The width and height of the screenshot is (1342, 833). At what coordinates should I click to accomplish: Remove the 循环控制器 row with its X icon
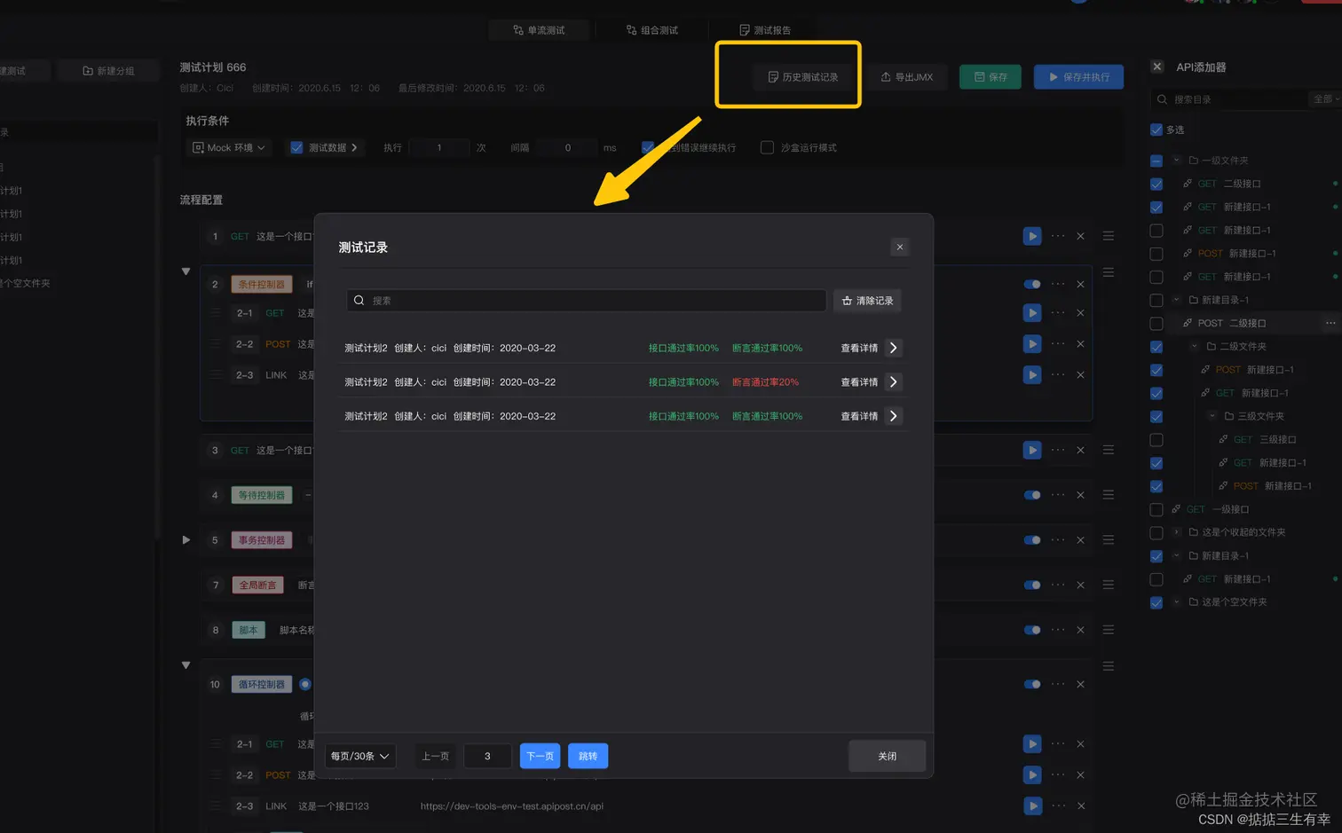click(1080, 684)
